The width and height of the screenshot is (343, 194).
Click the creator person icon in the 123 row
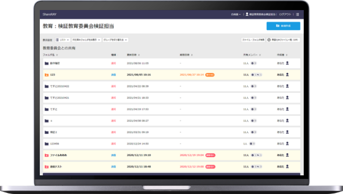pyautogui.click(x=288, y=75)
